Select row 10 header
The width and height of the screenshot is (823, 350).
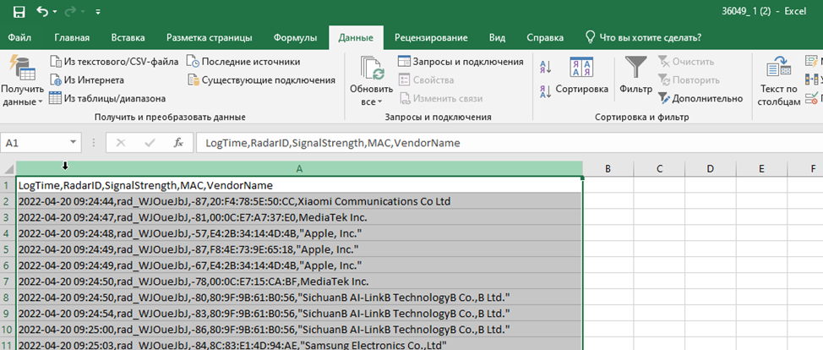coord(8,330)
